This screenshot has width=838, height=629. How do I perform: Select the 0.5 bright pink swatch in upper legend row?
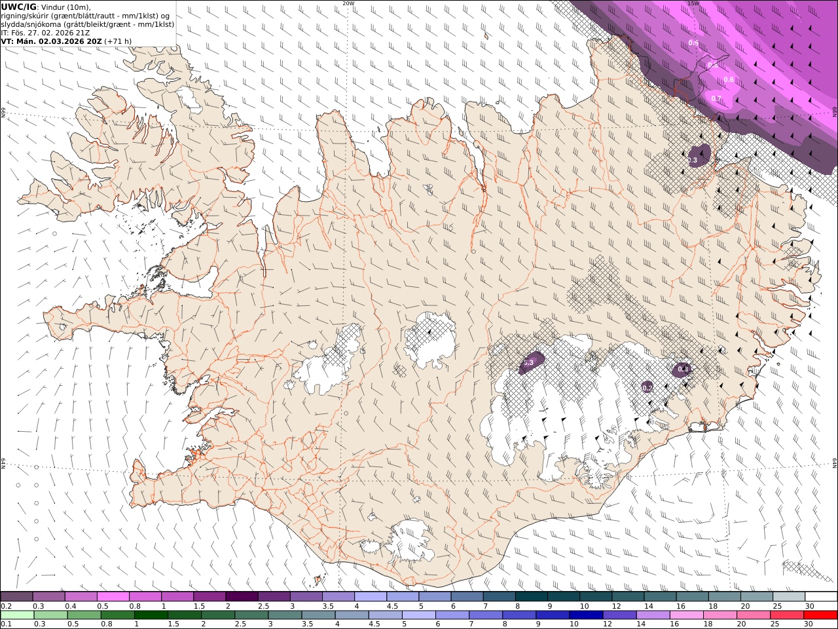(x=113, y=596)
